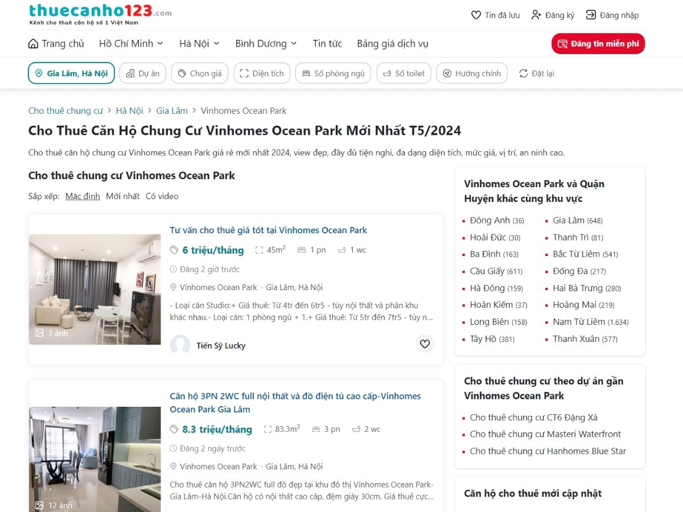Open the Chọn giá price filter

click(x=200, y=73)
